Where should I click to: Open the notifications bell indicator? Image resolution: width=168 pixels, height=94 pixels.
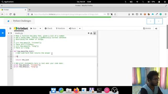[x=159, y=2]
